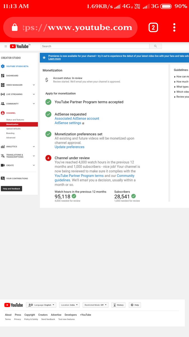Click Test new features footer link
The image size is (189, 337).
pos(66,319)
